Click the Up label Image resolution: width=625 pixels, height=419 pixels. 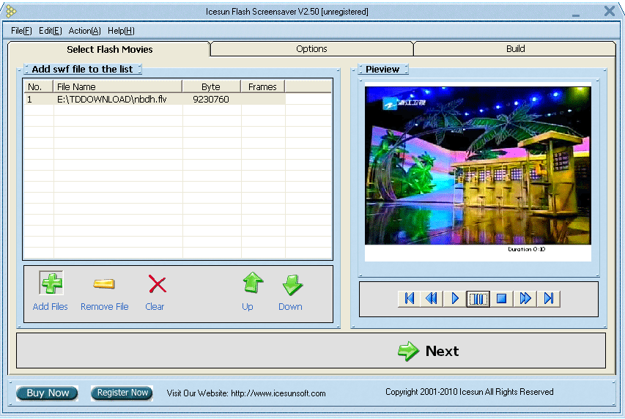click(248, 307)
